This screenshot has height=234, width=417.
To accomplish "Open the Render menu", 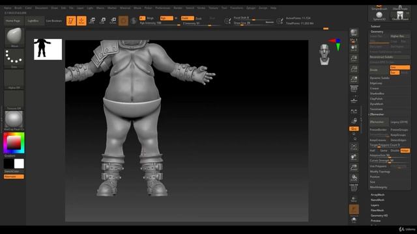I will tap(178, 8).
